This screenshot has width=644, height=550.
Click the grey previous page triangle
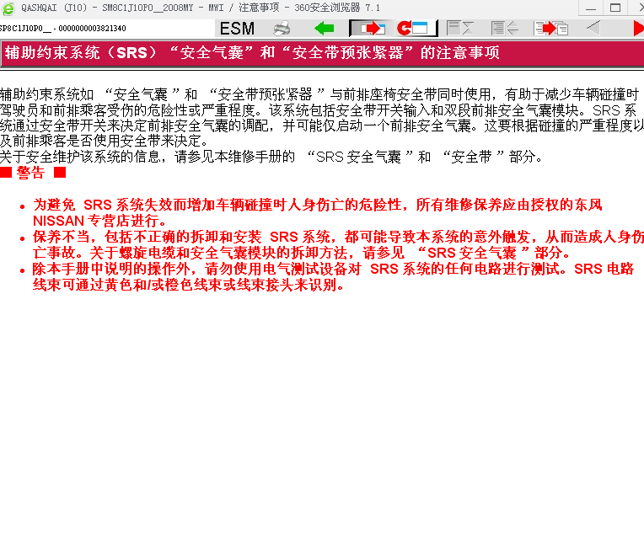(x=593, y=28)
